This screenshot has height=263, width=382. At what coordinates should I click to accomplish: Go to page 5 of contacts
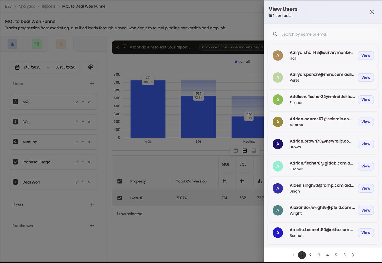point(336,255)
